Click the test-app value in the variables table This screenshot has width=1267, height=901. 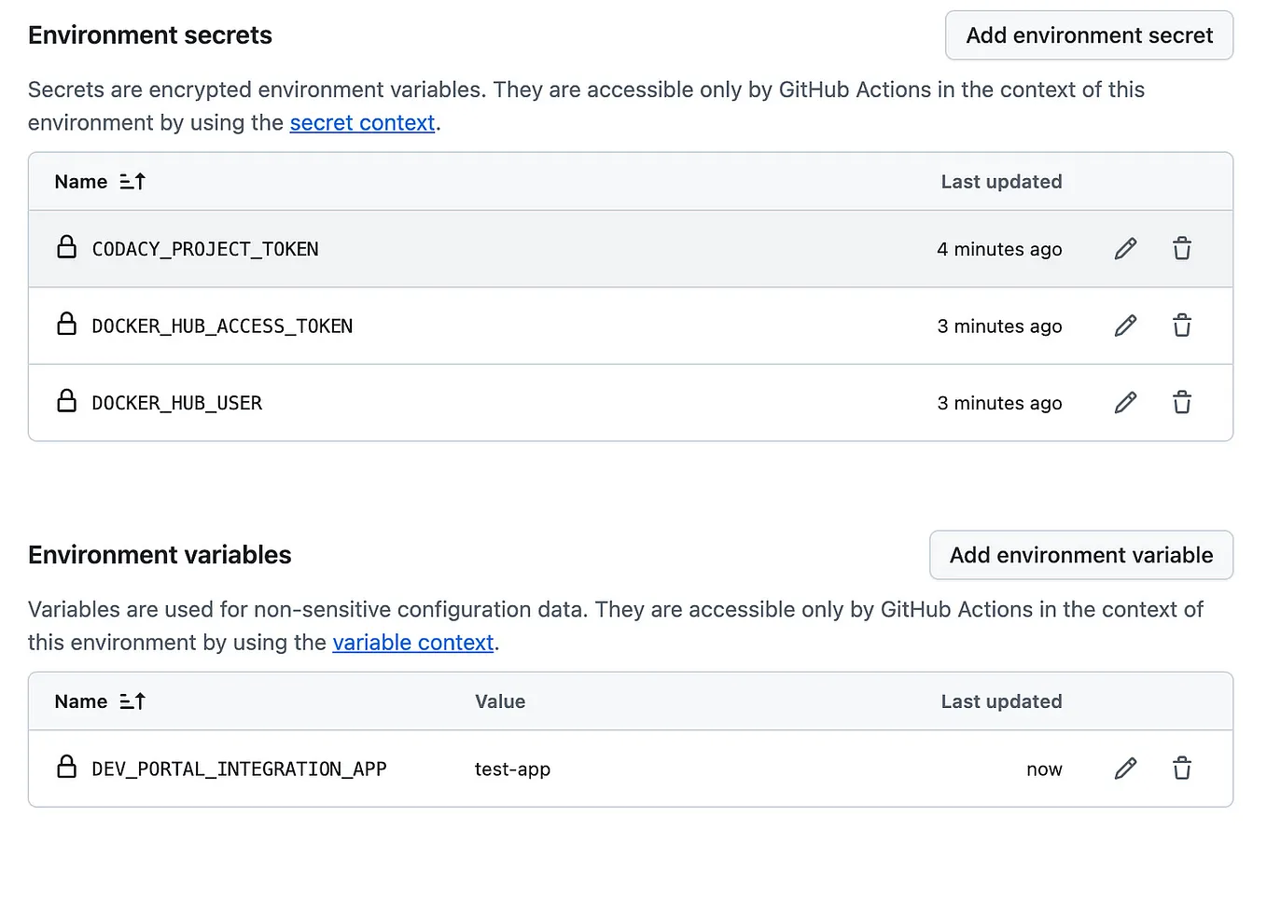511,769
